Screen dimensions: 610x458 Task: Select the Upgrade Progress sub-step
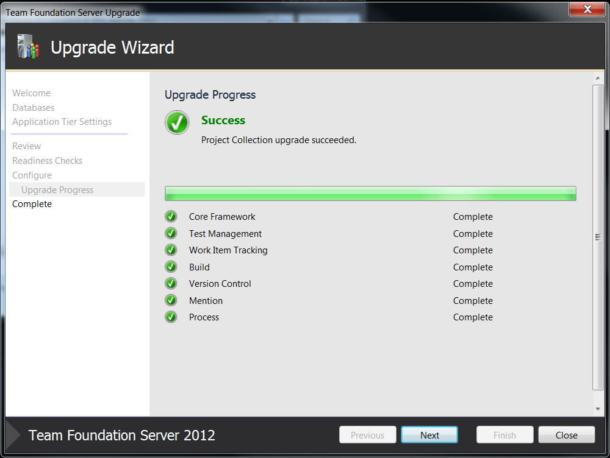coord(77,189)
